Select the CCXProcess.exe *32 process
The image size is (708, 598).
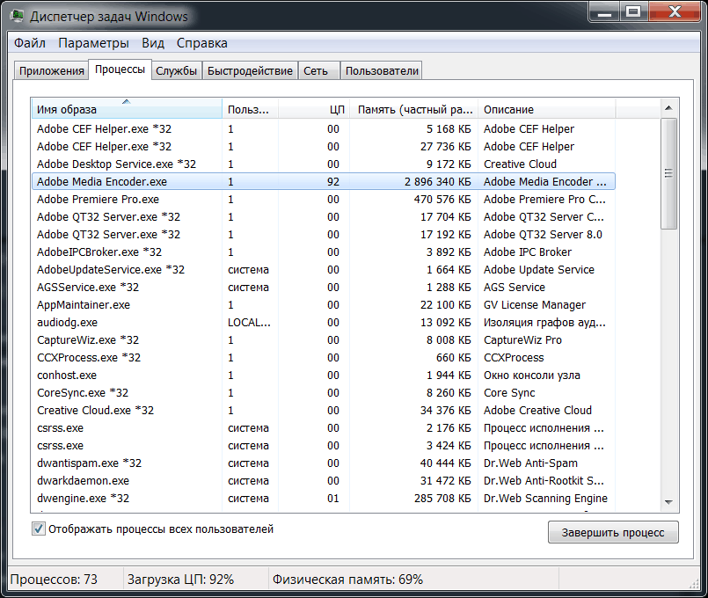click(x=324, y=357)
